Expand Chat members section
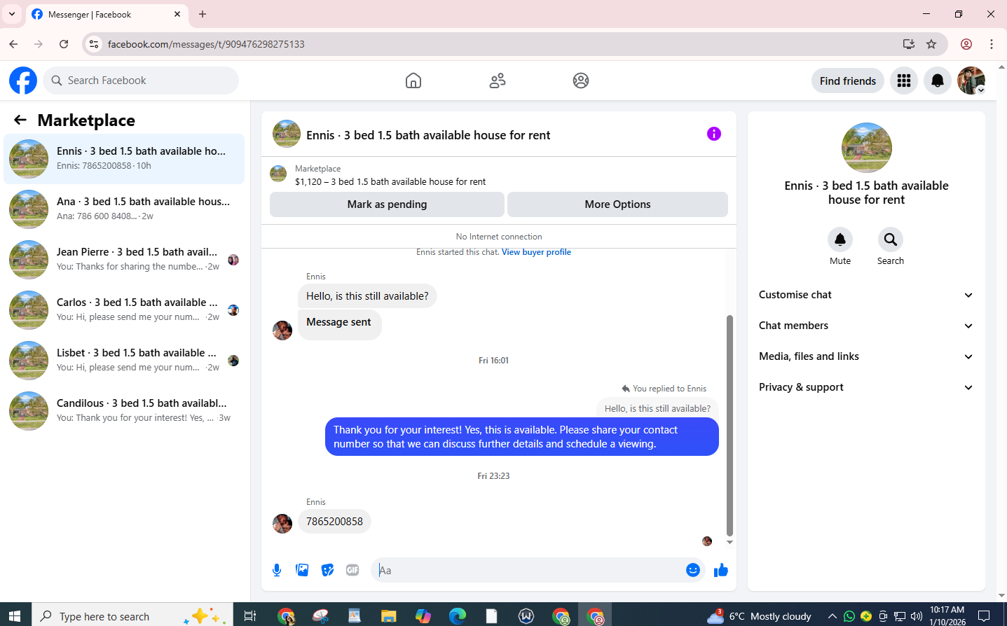 tap(866, 326)
